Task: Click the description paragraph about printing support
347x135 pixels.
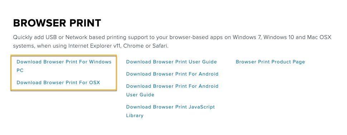Action: pos(172,42)
